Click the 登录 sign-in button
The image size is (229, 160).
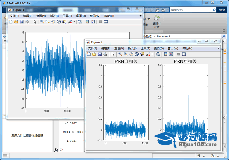click(x=222, y=10)
